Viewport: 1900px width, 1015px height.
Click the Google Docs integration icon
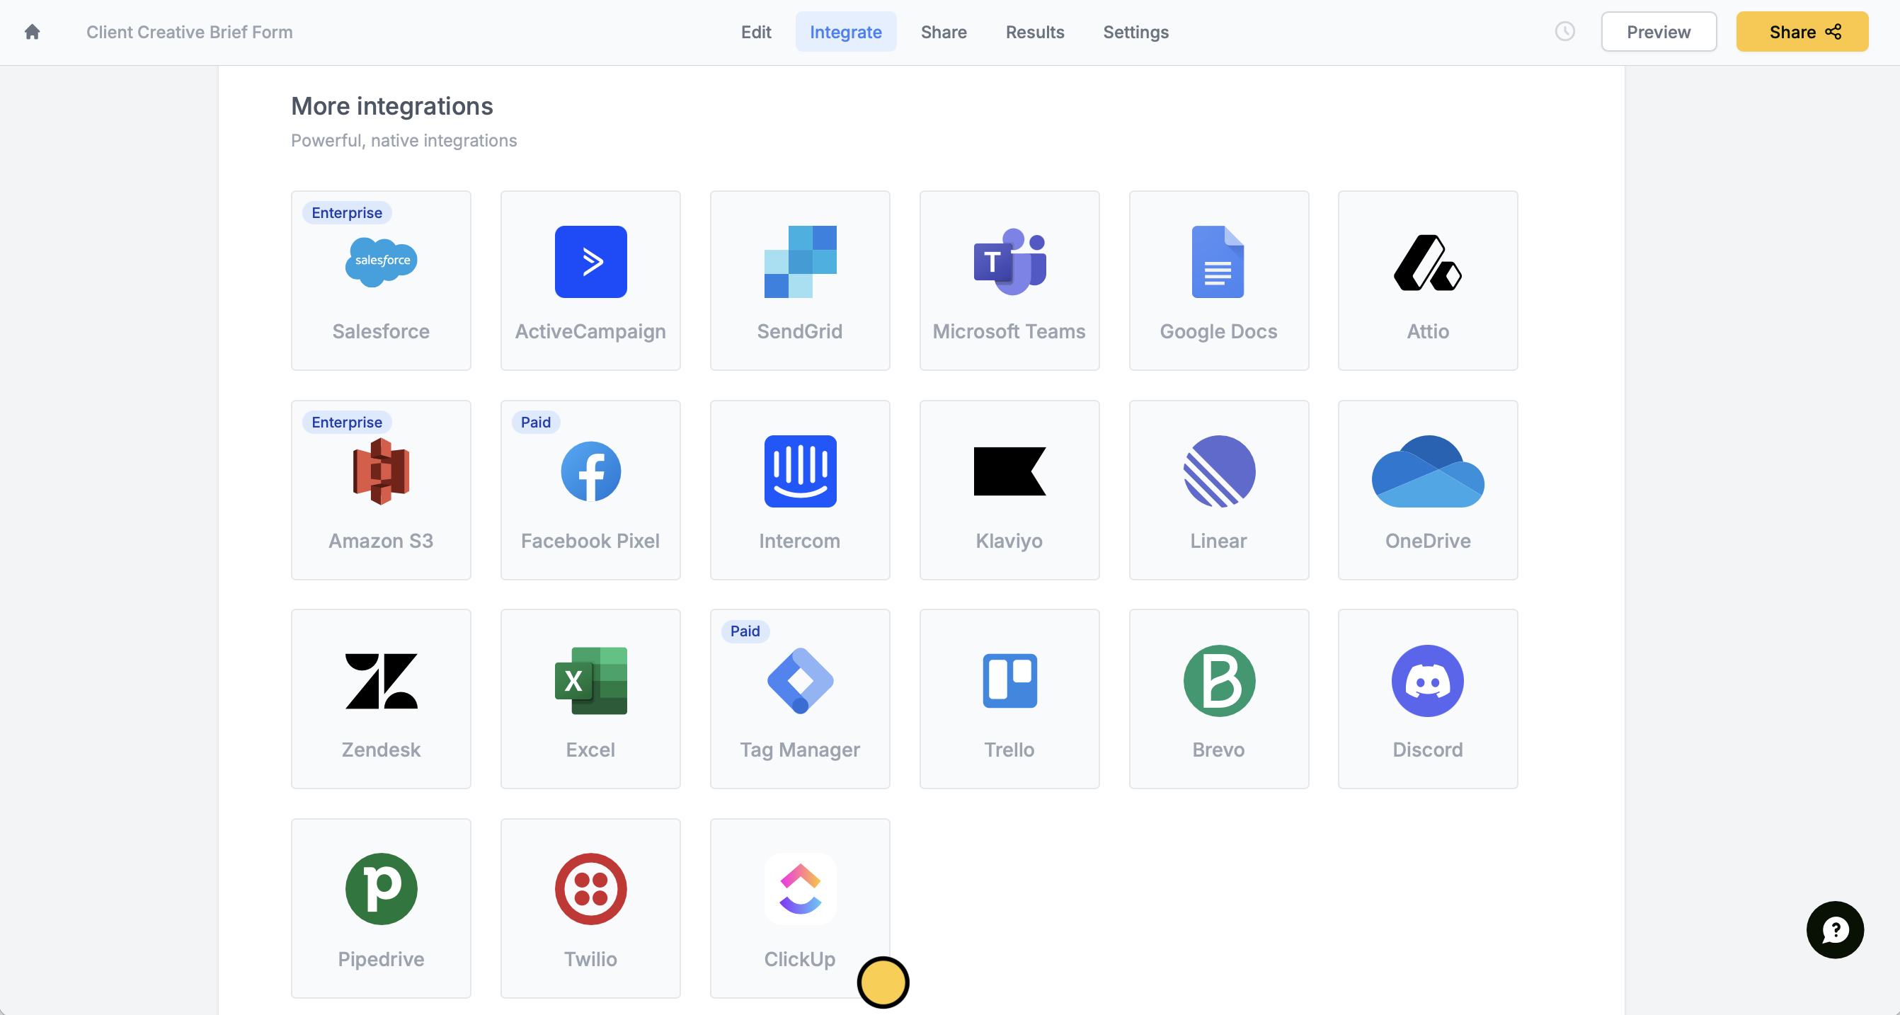point(1218,262)
